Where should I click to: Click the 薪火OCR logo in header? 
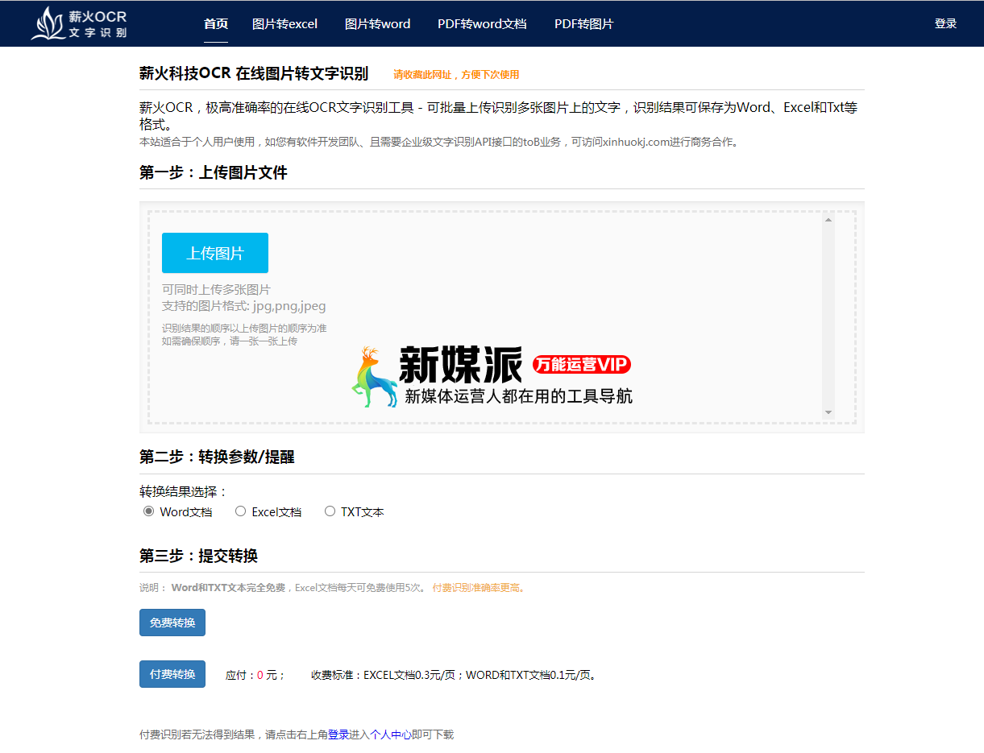(x=79, y=23)
